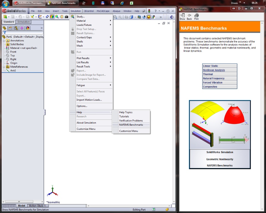
Task: Open the DisplayManager colored sphere tab
Action: 27,28
